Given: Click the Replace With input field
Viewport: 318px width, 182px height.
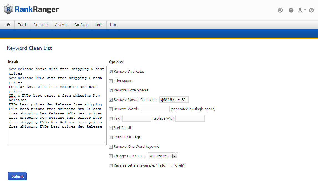Looking at the screenshot, I should point(190,118).
